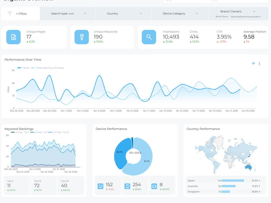Click Australia on the world map
This screenshot has height=203, width=271.
248,167
